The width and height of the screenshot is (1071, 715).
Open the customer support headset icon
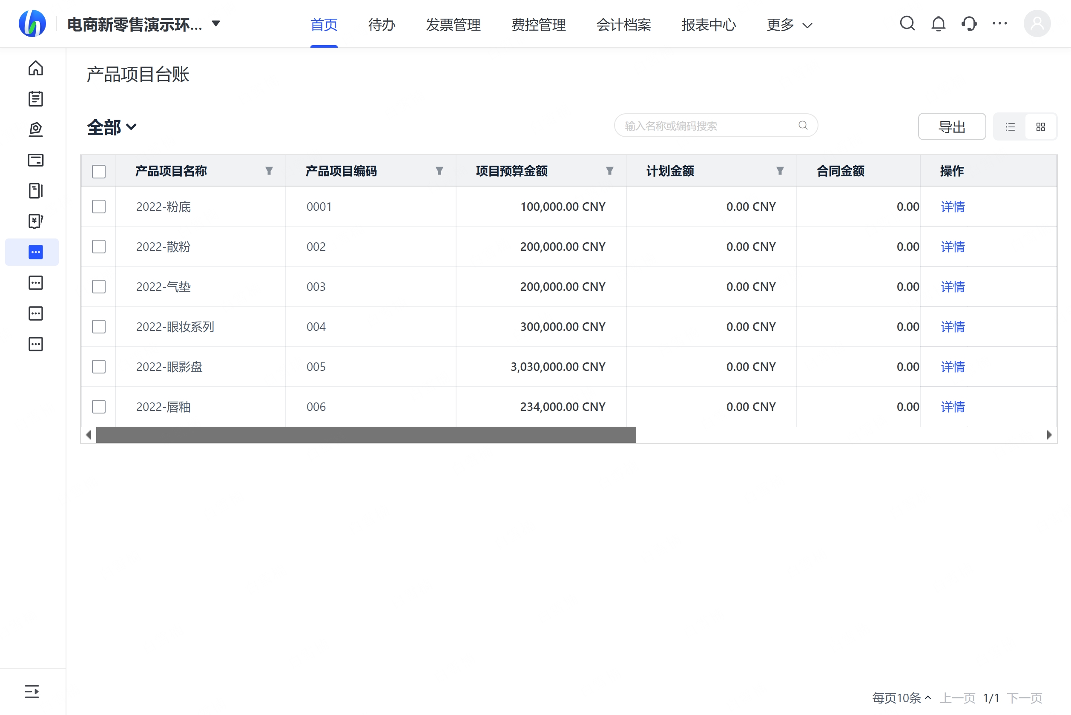coord(969,24)
